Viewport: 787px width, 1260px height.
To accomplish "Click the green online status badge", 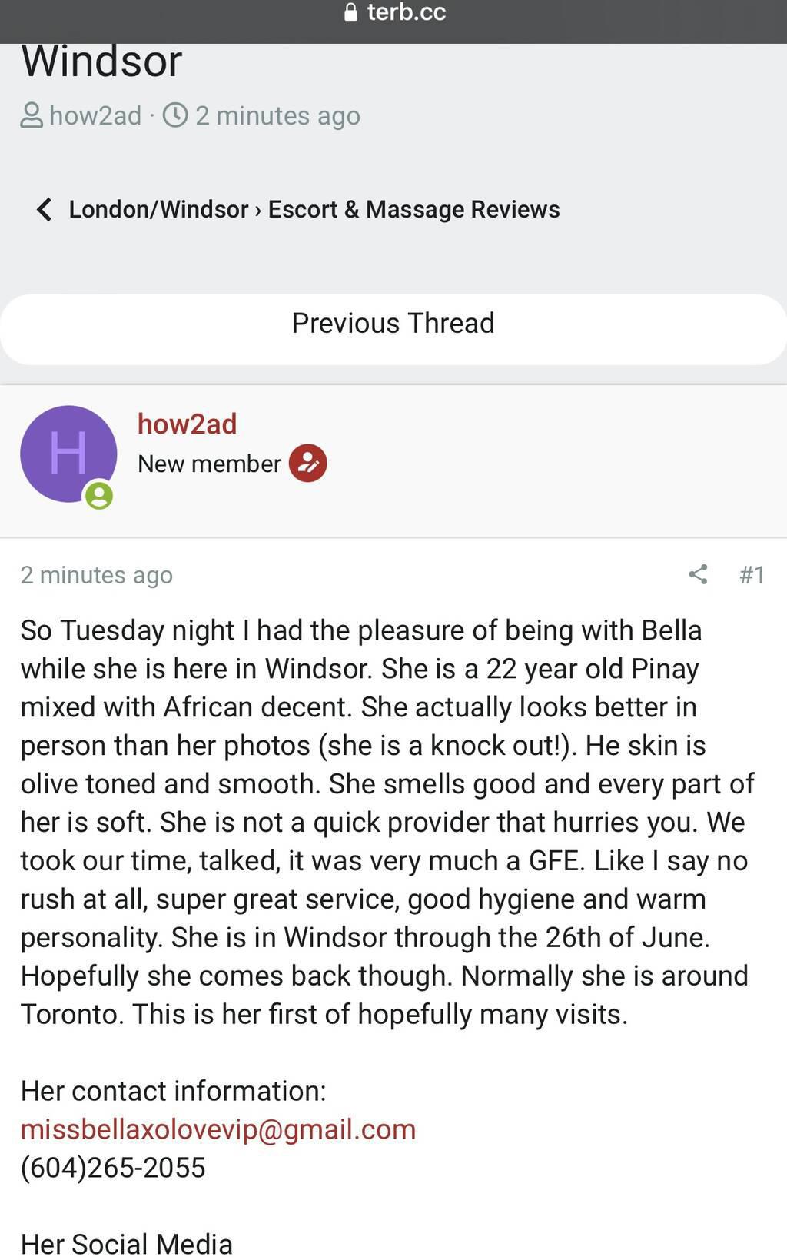I will coord(99,495).
